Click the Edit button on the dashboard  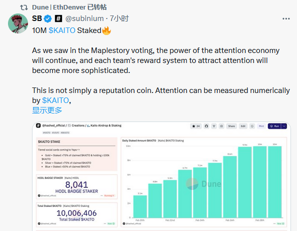tap(243, 126)
